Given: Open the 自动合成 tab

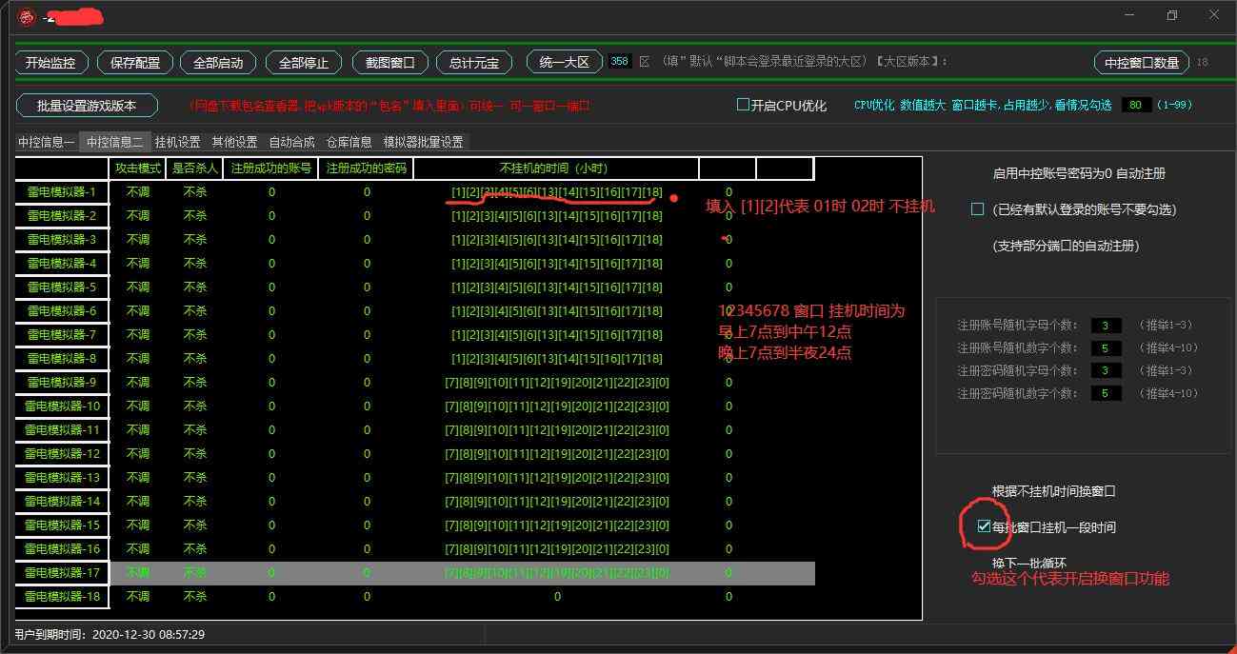Looking at the screenshot, I should (291, 142).
